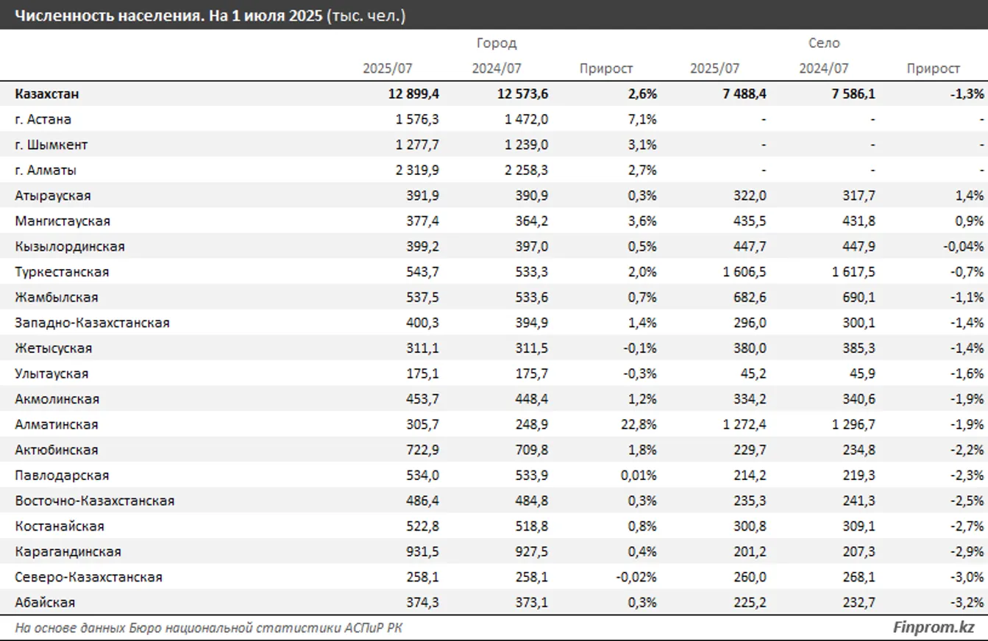Click the data source footnote text
The width and height of the screenshot is (988, 641).
[209, 628]
